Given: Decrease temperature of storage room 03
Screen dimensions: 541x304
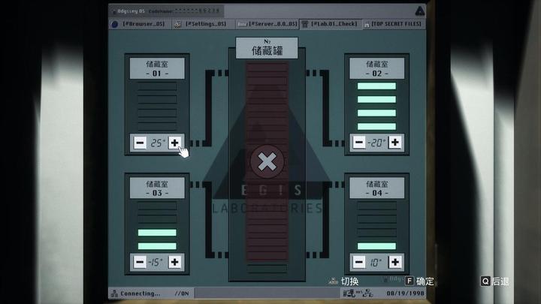Looking at the screenshot, I should pyautogui.click(x=140, y=262).
